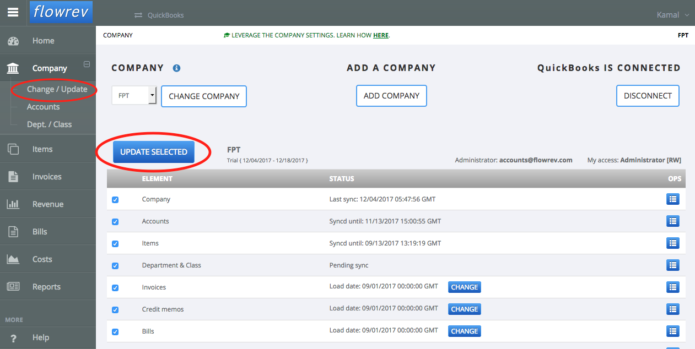
Task: Uncheck the Items element checkbox
Action: [x=115, y=244]
